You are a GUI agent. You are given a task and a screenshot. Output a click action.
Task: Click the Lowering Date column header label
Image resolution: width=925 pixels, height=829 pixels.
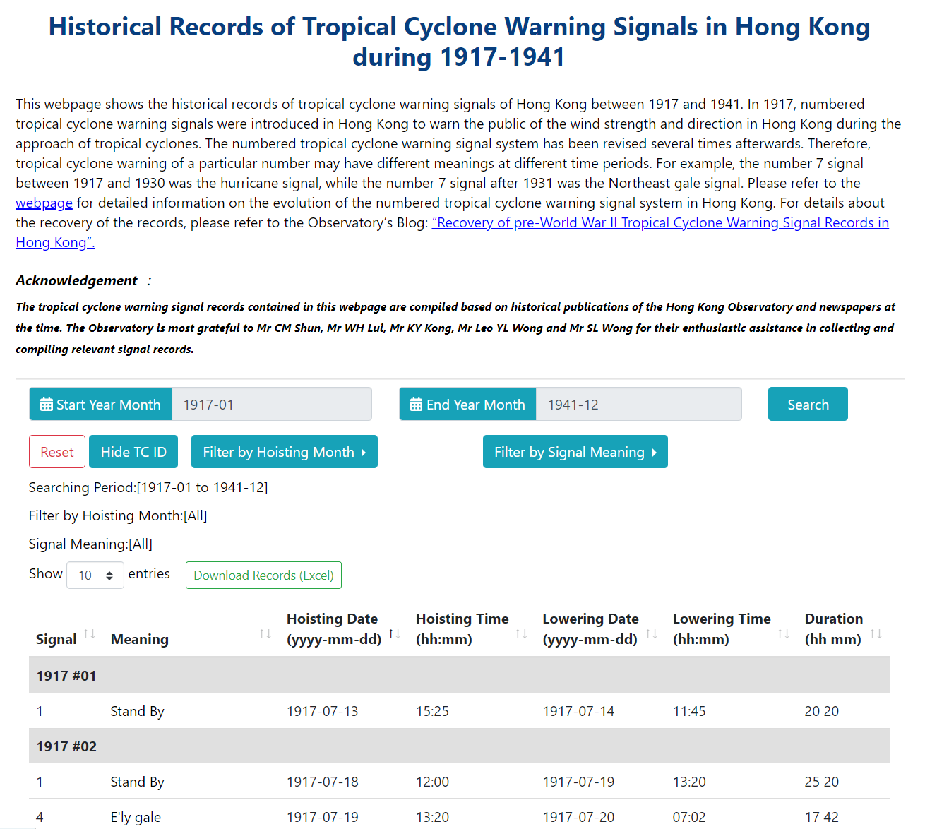pyautogui.click(x=590, y=628)
